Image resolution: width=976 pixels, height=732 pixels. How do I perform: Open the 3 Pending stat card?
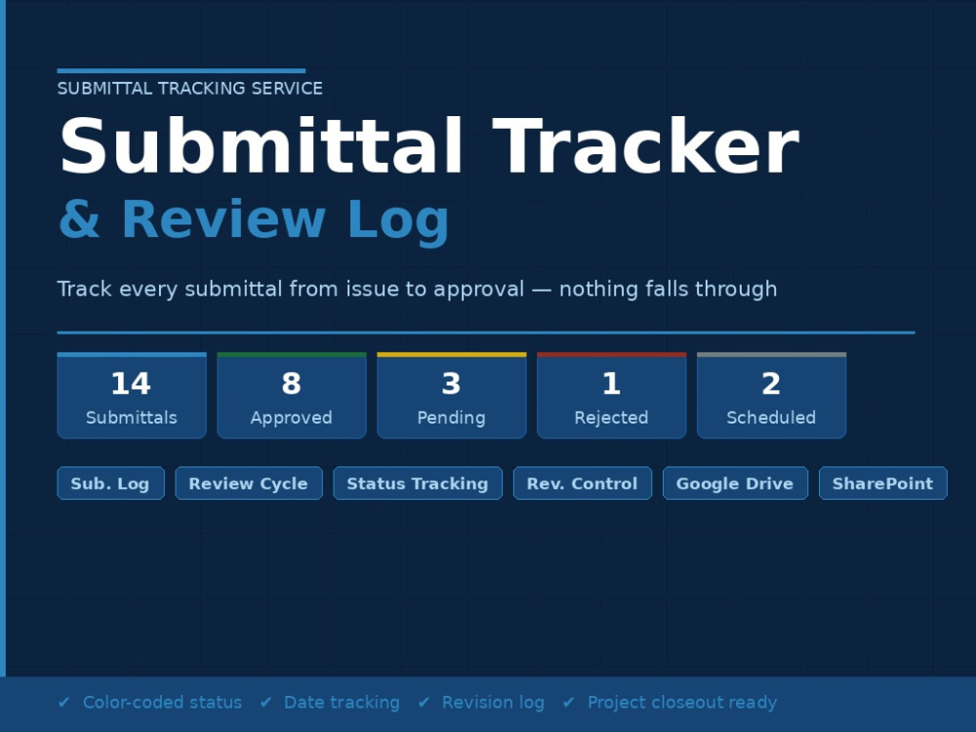pyautogui.click(x=451, y=395)
